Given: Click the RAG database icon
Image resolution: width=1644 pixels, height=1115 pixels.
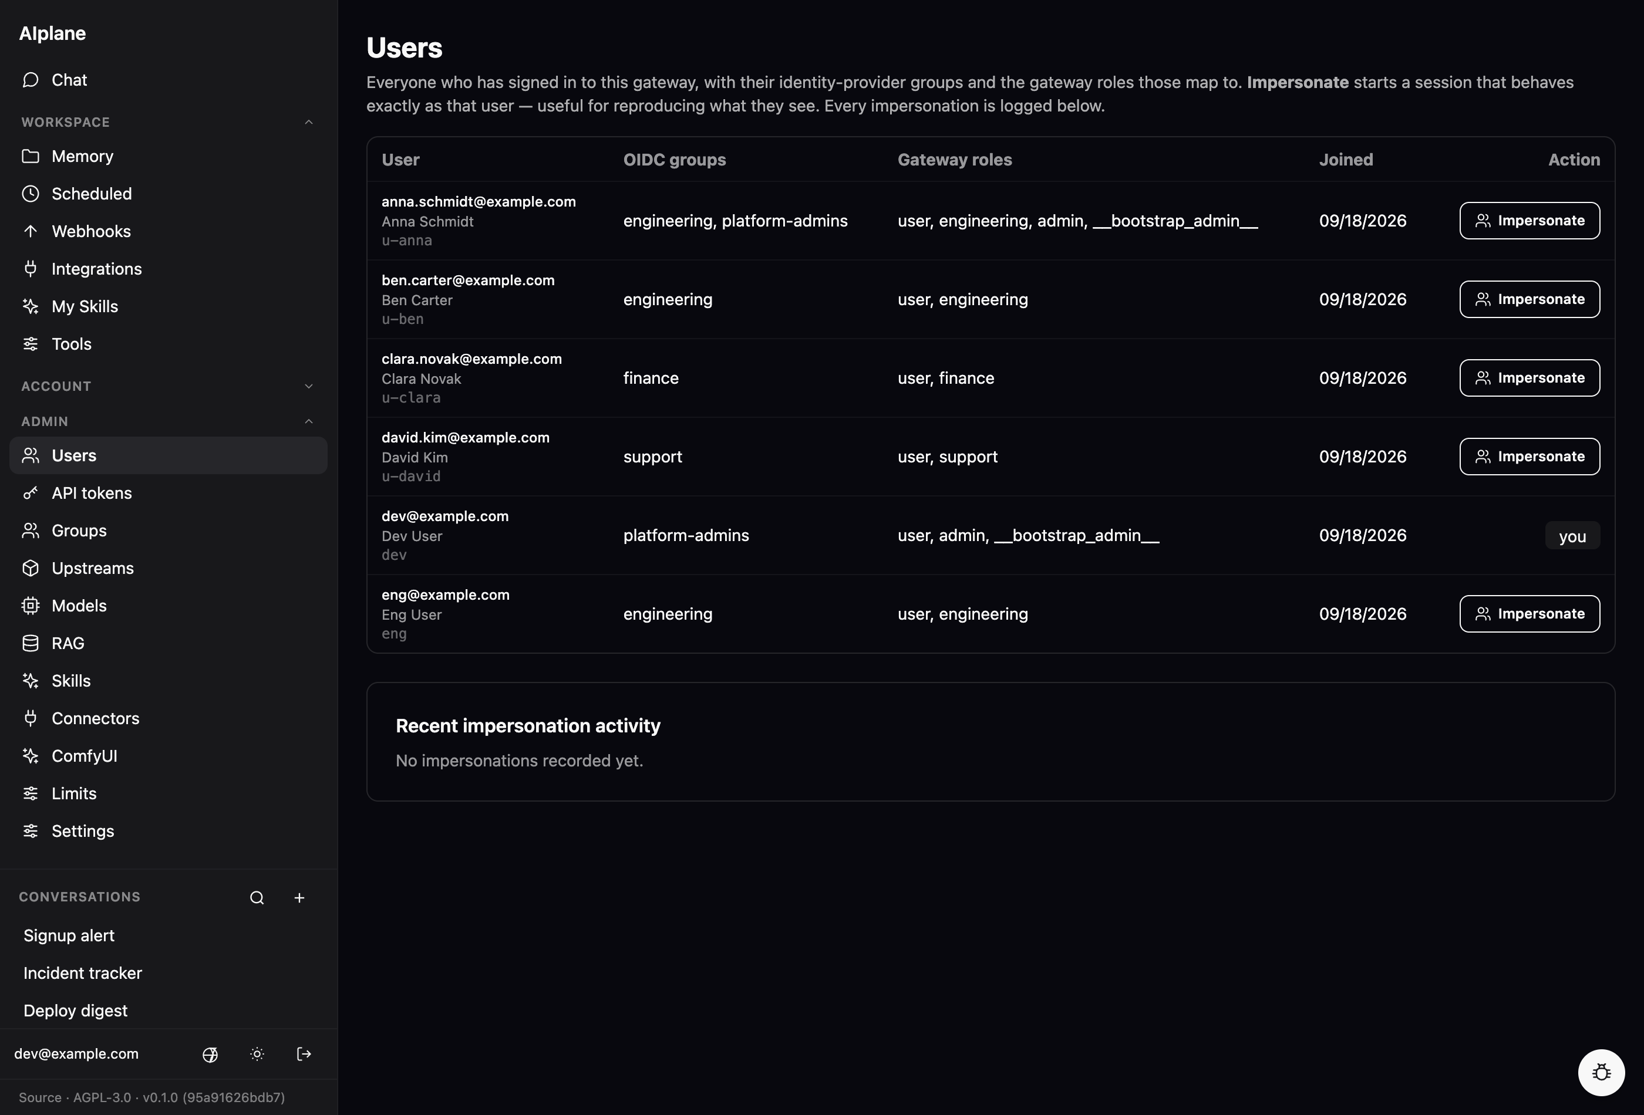Looking at the screenshot, I should click(31, 643).
